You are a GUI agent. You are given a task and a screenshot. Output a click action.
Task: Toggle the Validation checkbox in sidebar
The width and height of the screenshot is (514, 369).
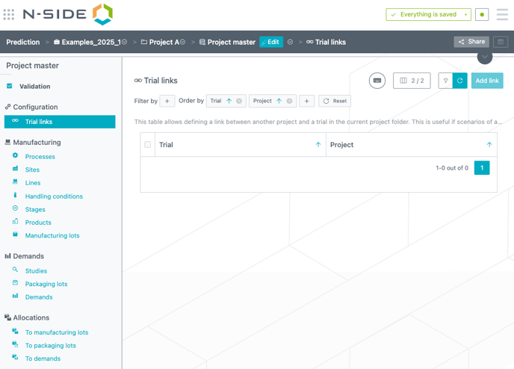tap(10, 87)
